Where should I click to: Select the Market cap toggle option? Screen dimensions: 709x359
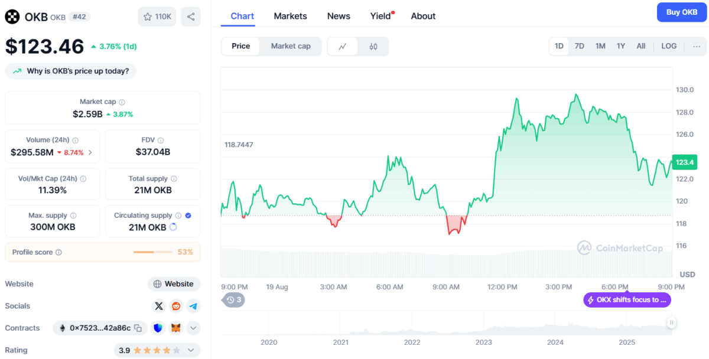[x=291, y=46]
